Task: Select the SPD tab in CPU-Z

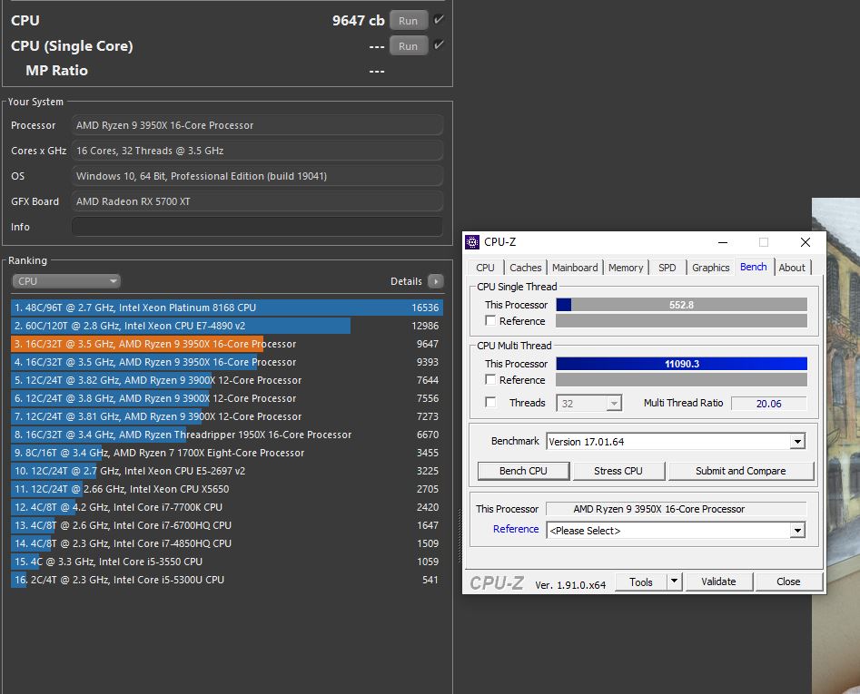Action: [667, 268]
